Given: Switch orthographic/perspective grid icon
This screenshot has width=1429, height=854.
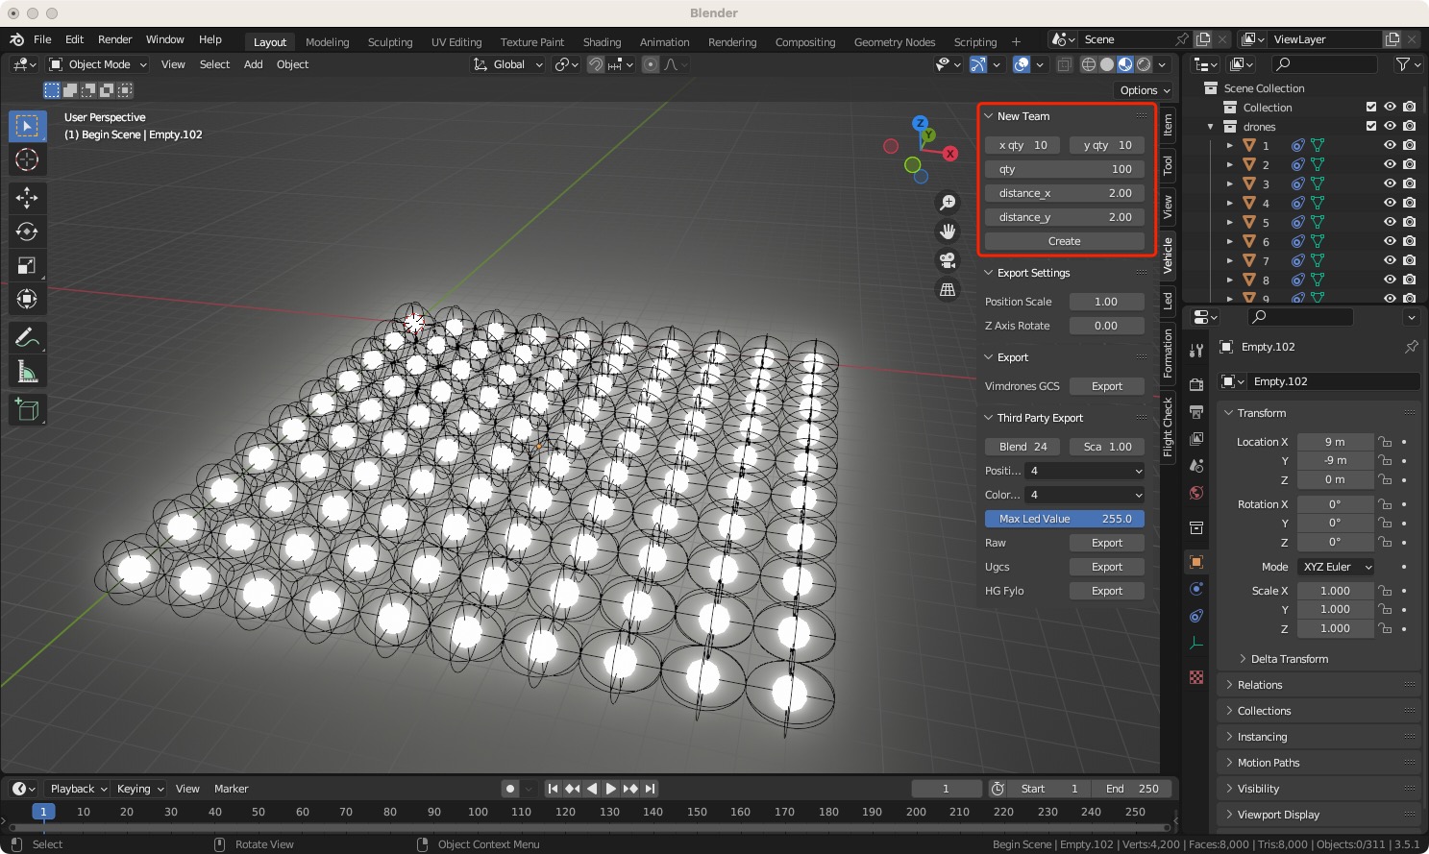Looking at the screenshot, I should point(948,289).
